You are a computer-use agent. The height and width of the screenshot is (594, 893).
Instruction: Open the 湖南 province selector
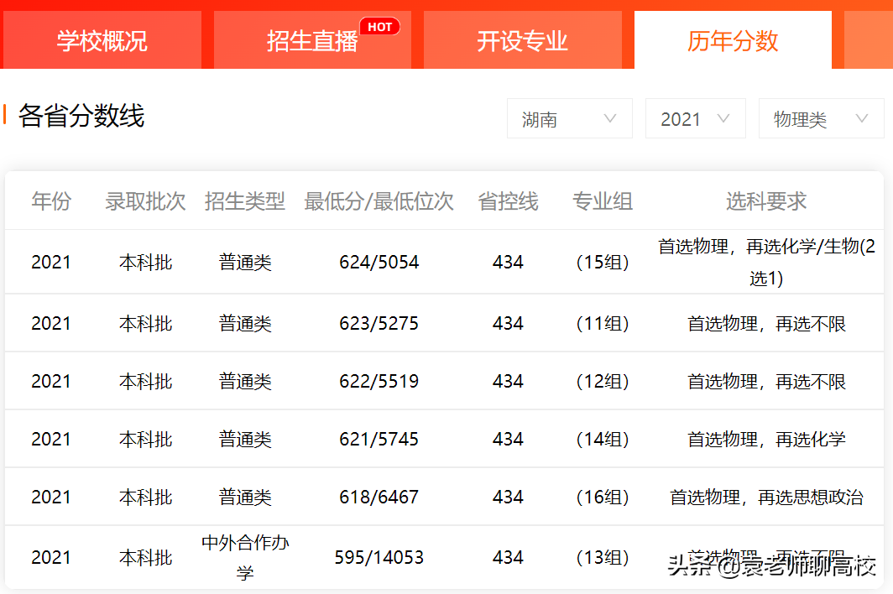click(x=569, y=118)
